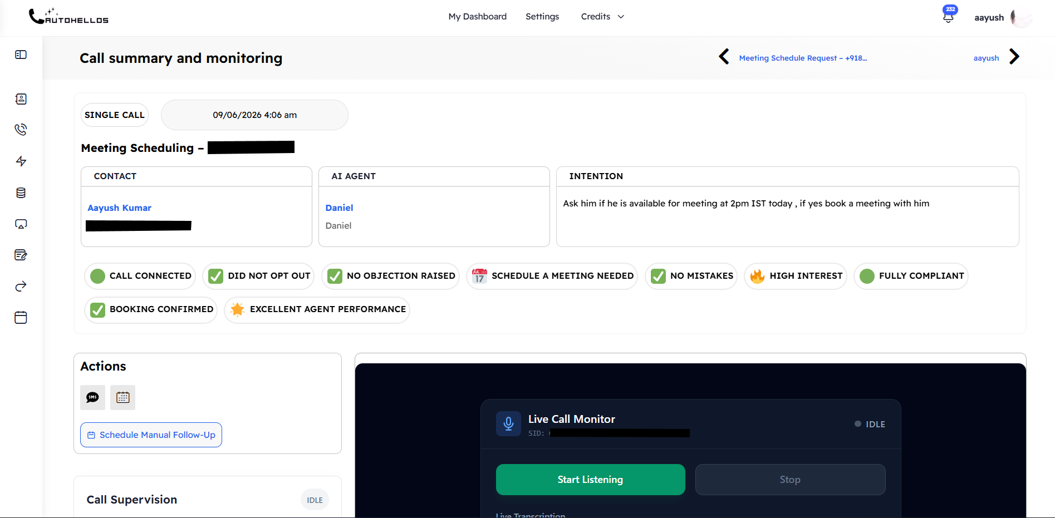Click the SMS action icon
Screen dimensions: 1055x518
pos(92,397)
